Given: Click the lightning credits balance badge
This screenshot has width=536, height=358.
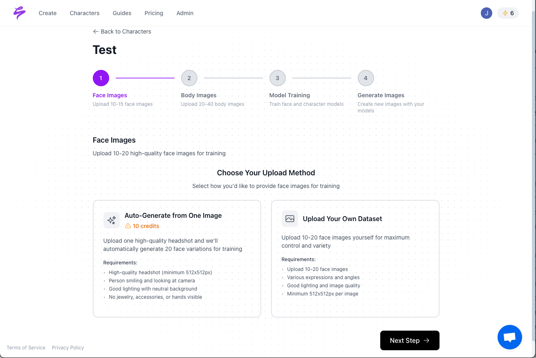Looking at the screenshot, I should tap(508, 13).
